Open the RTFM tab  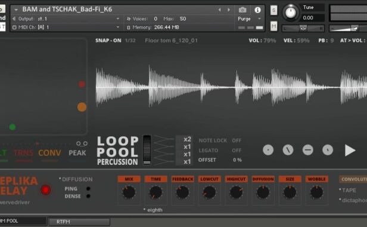tap(79, 222)
